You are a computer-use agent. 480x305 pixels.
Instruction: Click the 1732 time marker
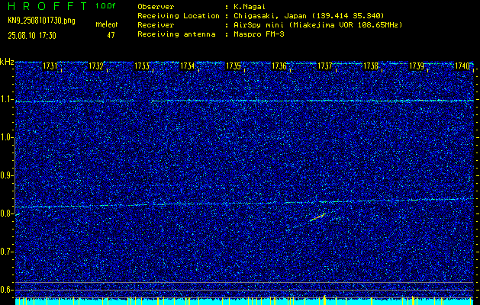coord(96,66)
